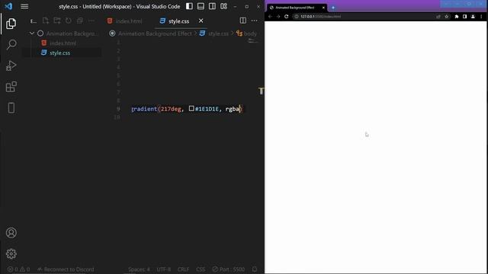Viewport: 488px width, 274px height.
Task: Click New File icon in Explorer header
Action: tap(46, 21)
